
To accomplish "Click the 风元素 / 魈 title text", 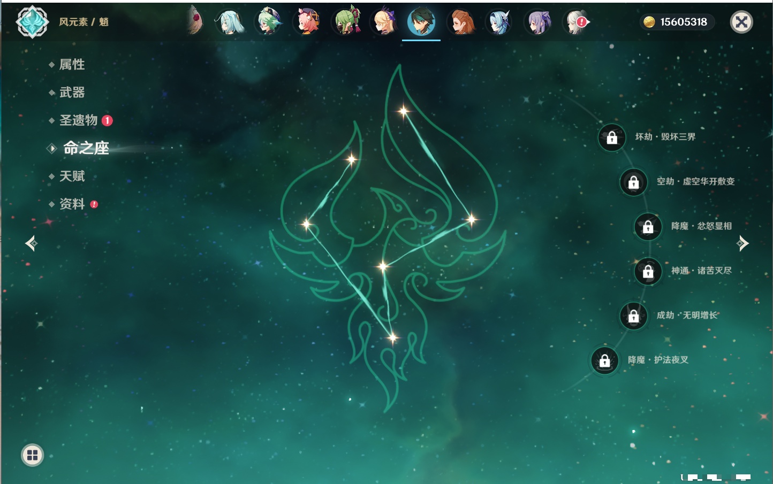I will coord(84,22).
